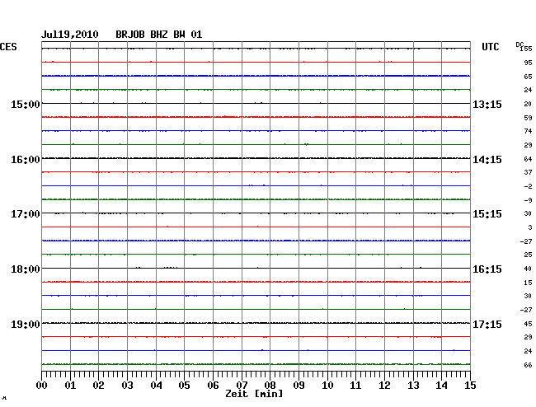536x407 pixels.
Task: Click the "19:00" local time label
Action: 26,324
